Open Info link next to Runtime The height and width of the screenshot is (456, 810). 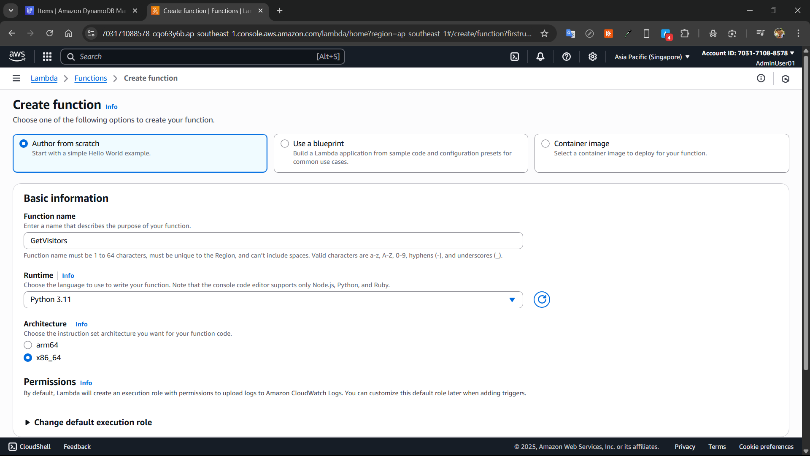pos(68,276)
